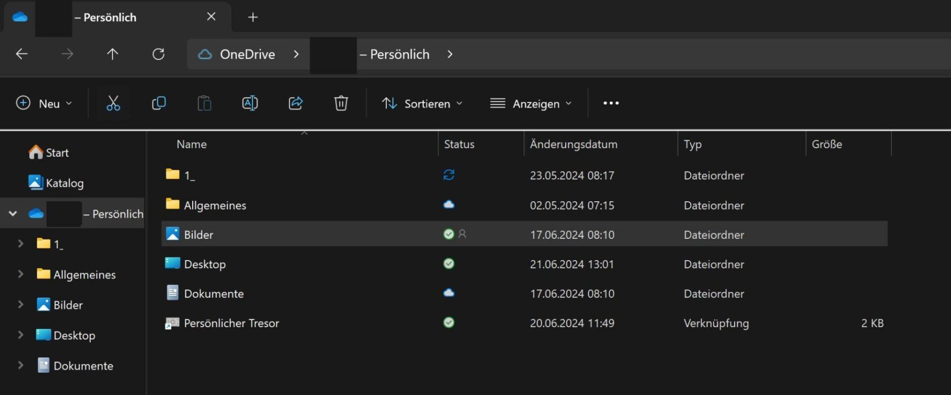951x395 pixels.
Task: Cut selected item with scissors icon
Action: (x=113, y=103)
